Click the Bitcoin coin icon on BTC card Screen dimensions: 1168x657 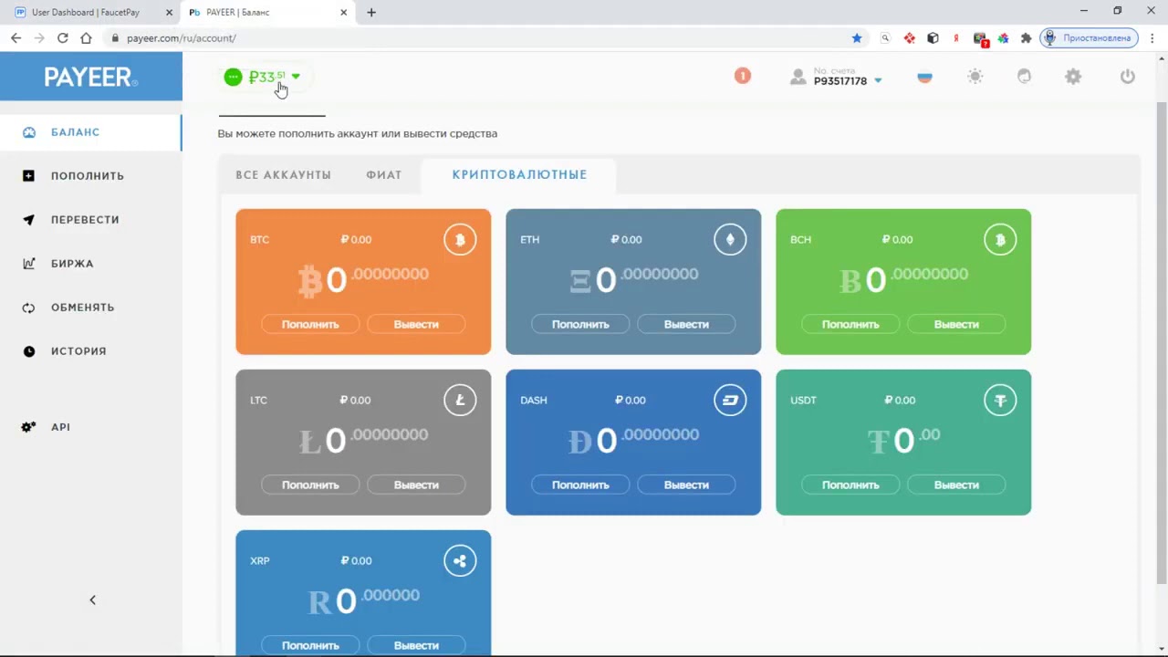[460, 240]
